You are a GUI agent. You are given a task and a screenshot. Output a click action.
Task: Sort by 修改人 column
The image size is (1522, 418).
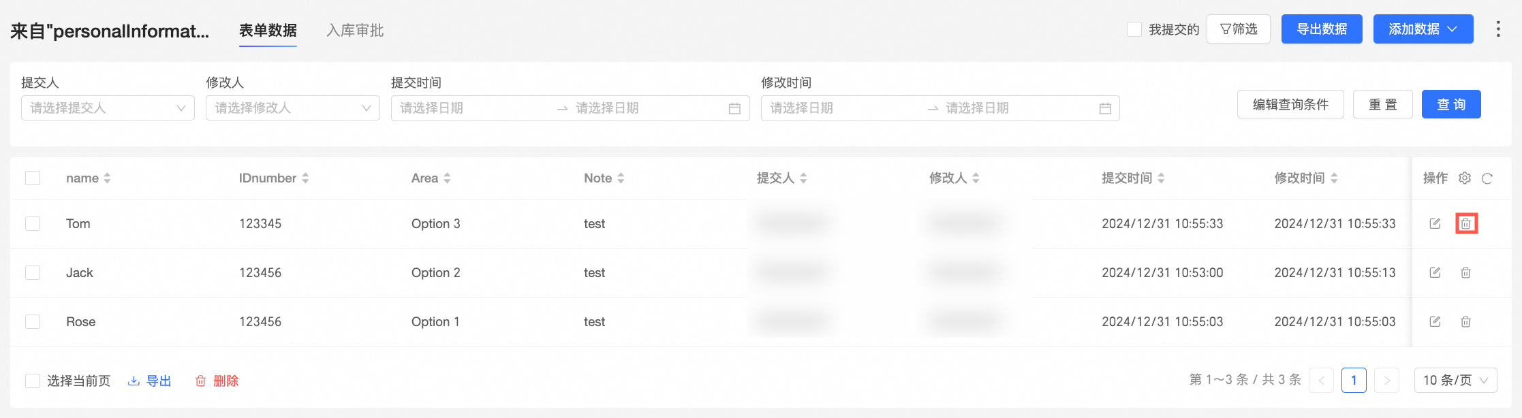click(x=976, y=178)
